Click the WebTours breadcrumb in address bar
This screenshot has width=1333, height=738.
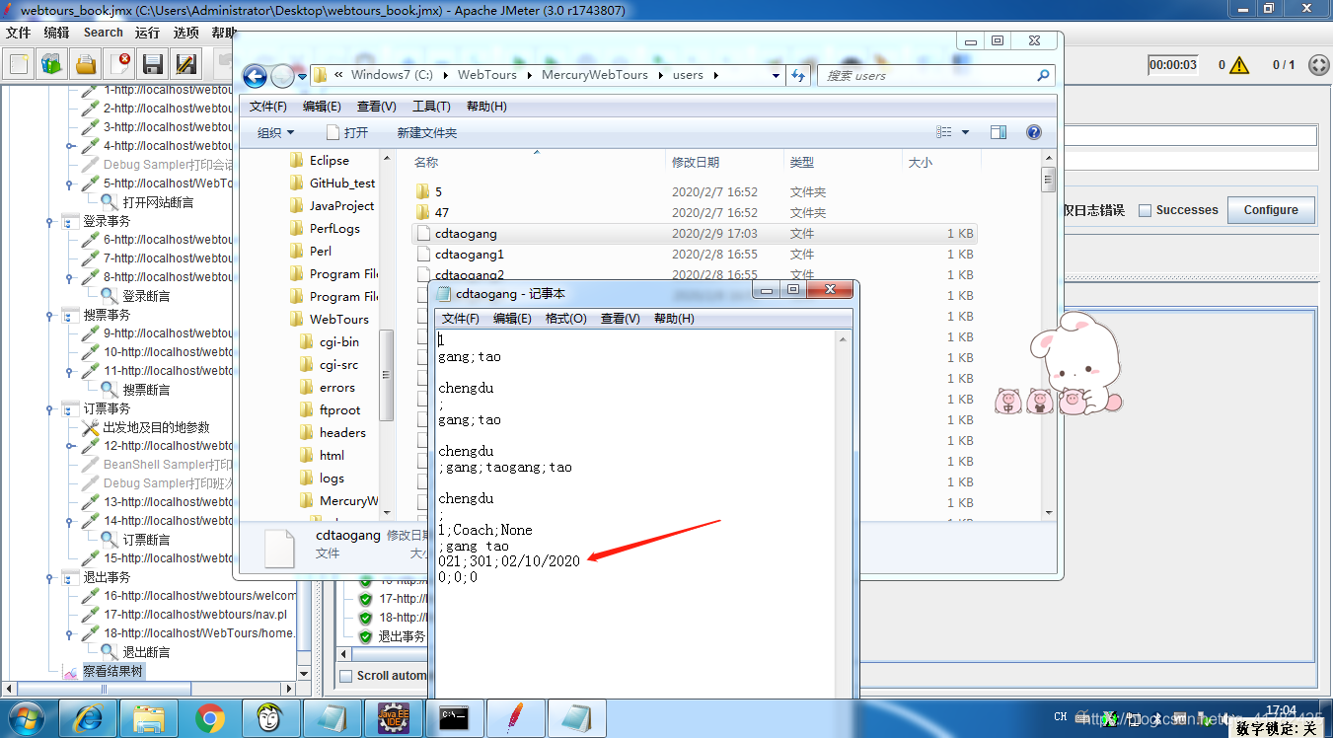point(487,75)
